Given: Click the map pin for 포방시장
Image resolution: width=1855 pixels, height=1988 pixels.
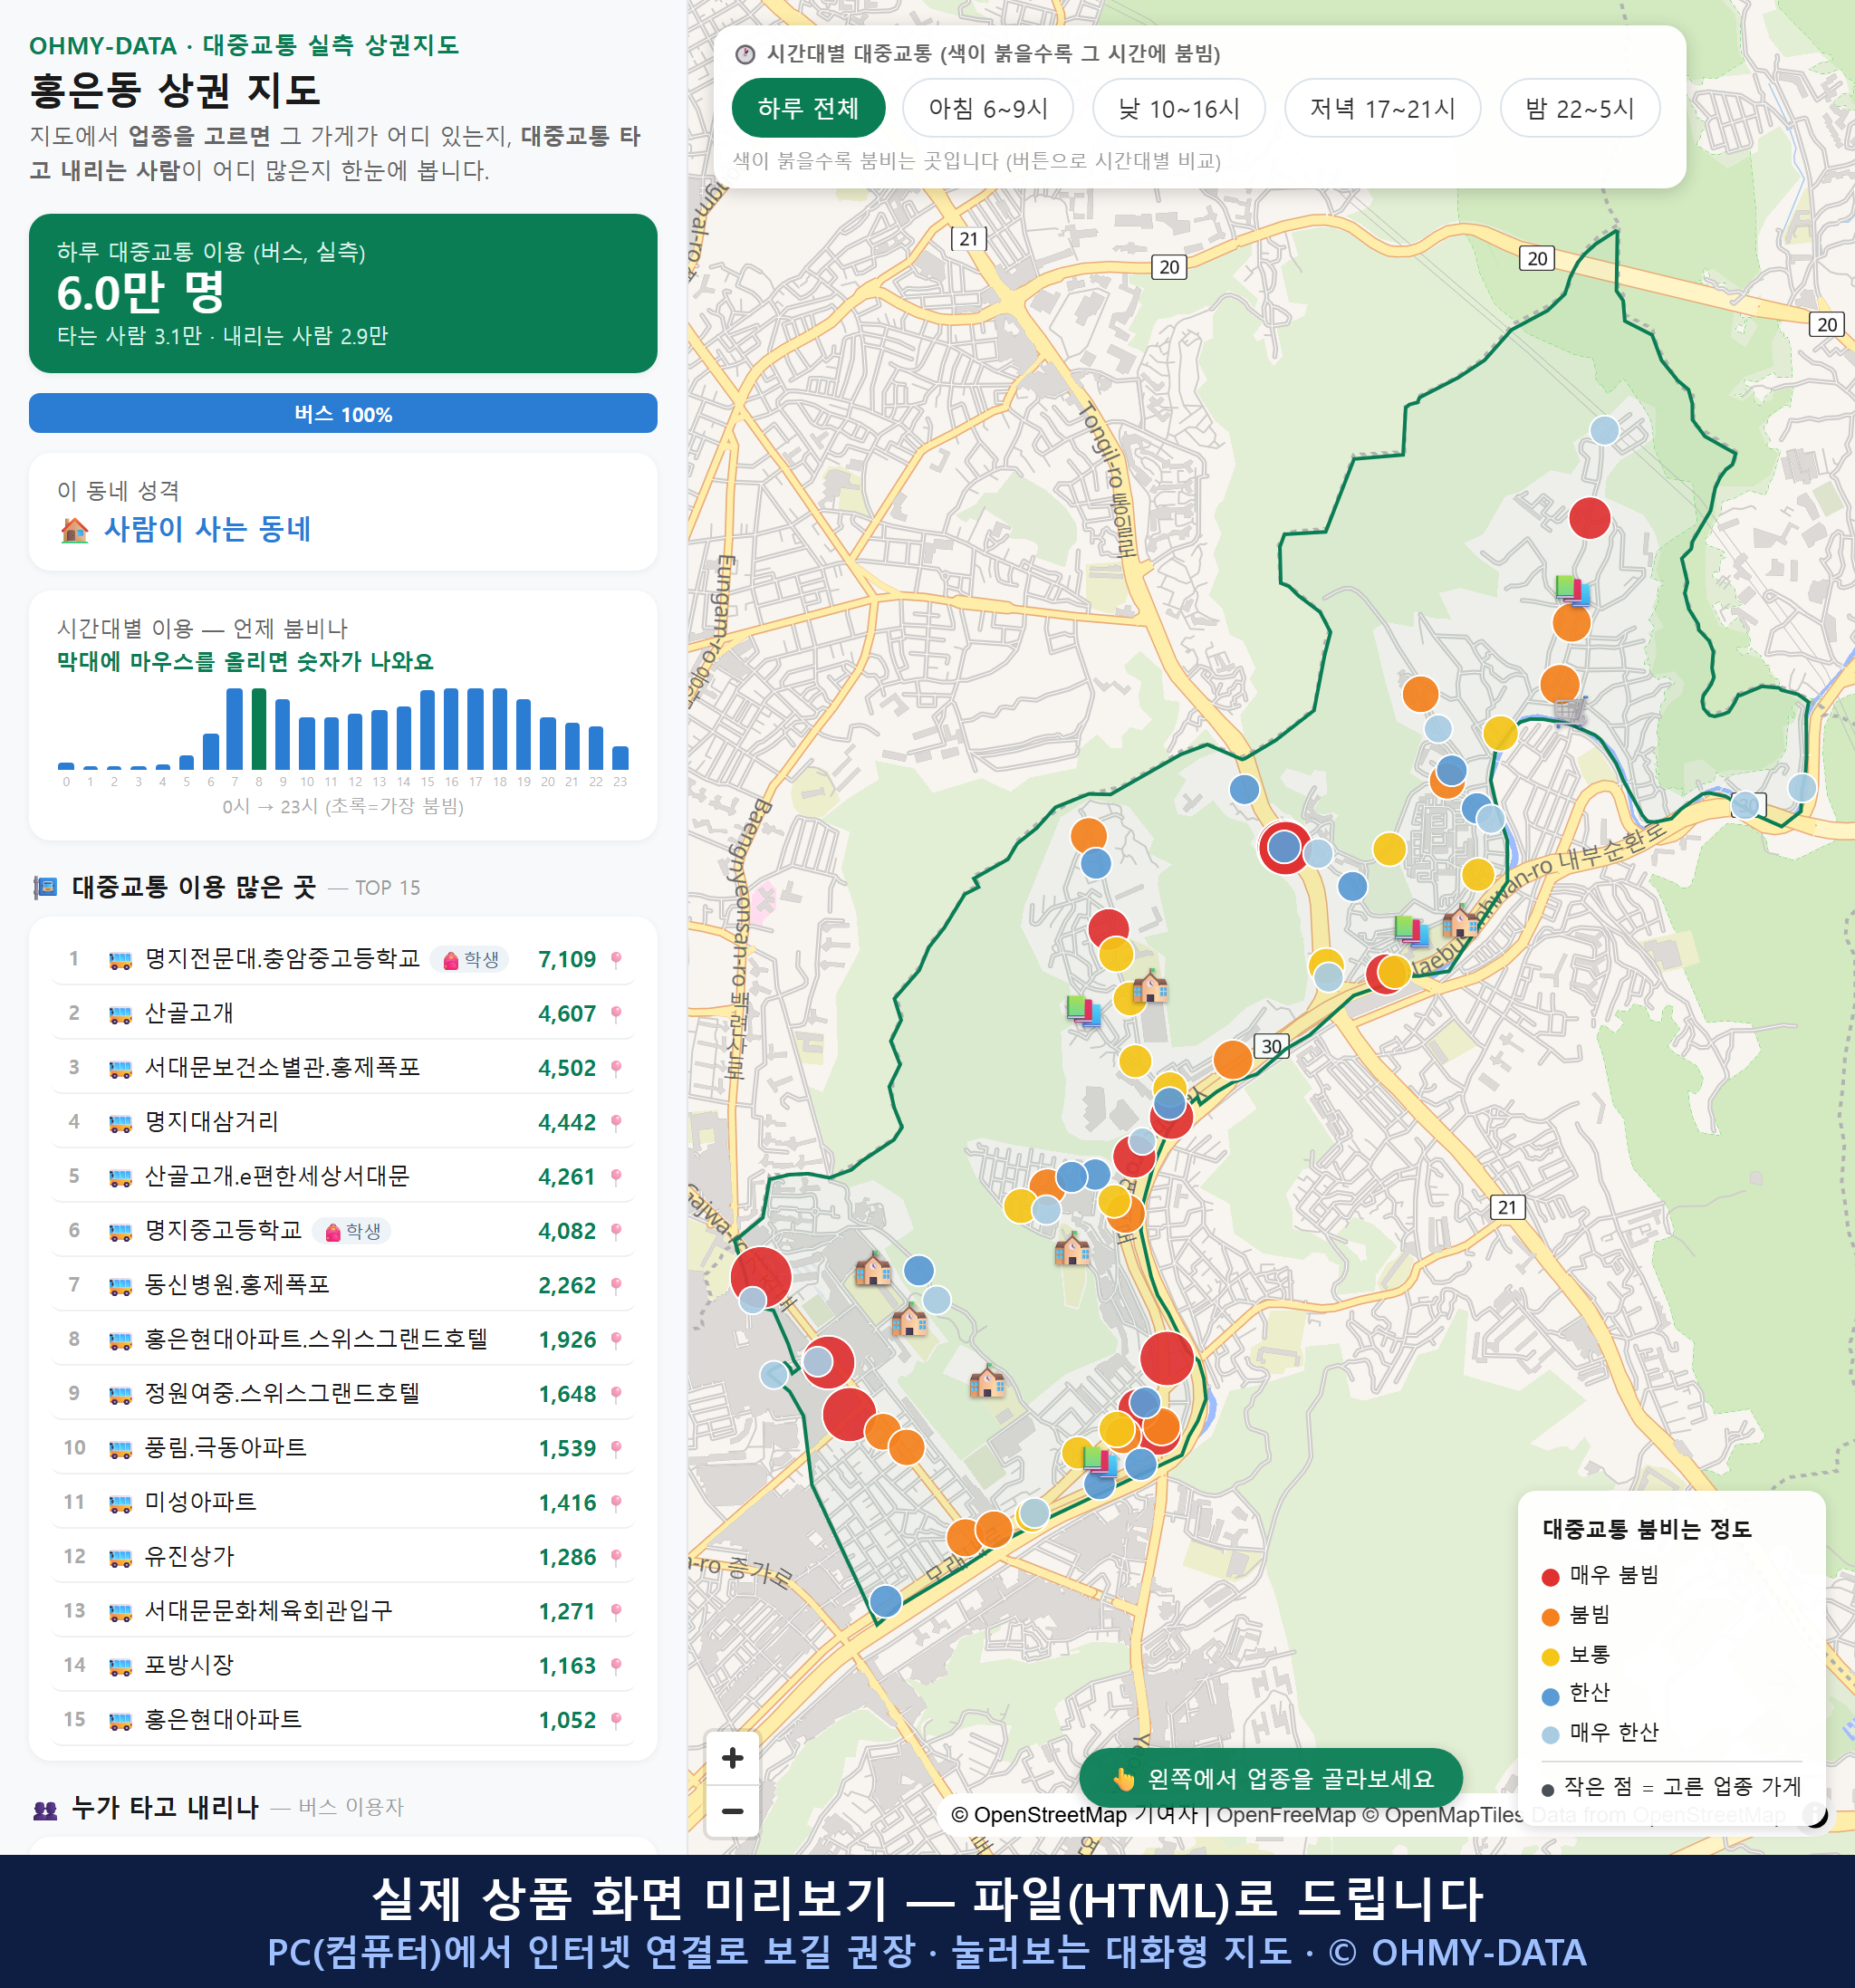Looking at the screenshot, I should [x=616, y=1666].
